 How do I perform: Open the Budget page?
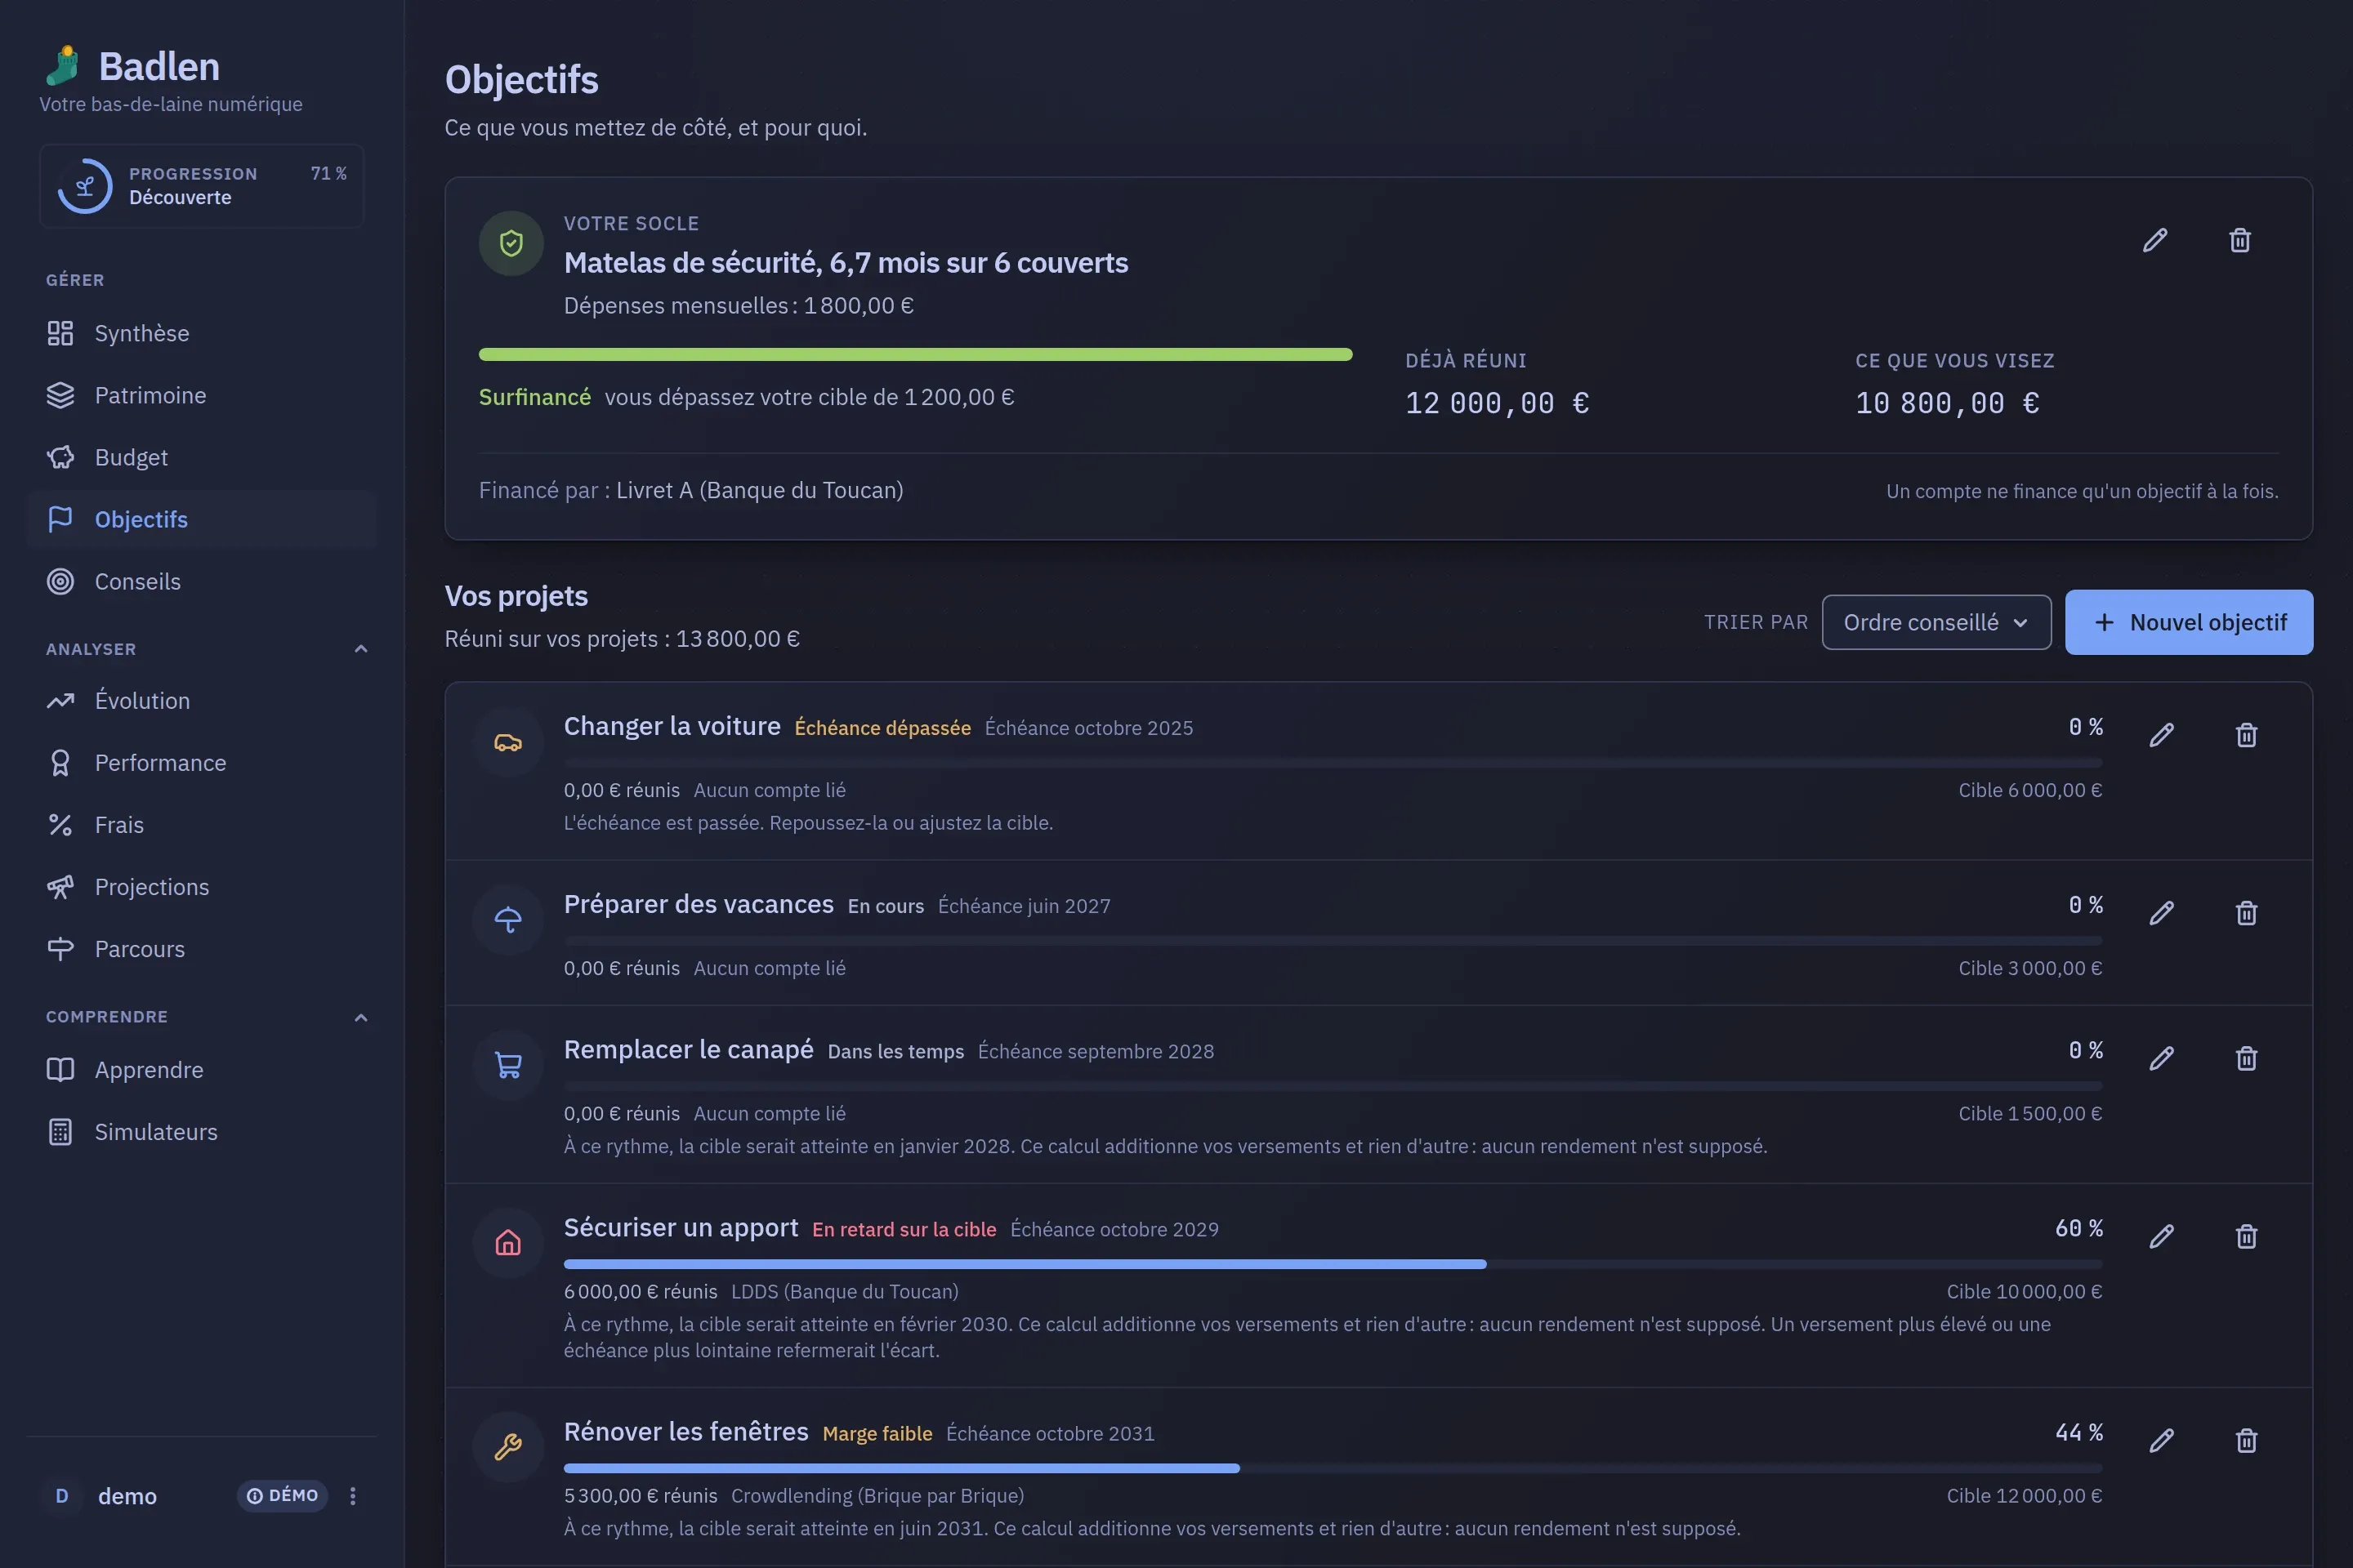pos(202,457)
